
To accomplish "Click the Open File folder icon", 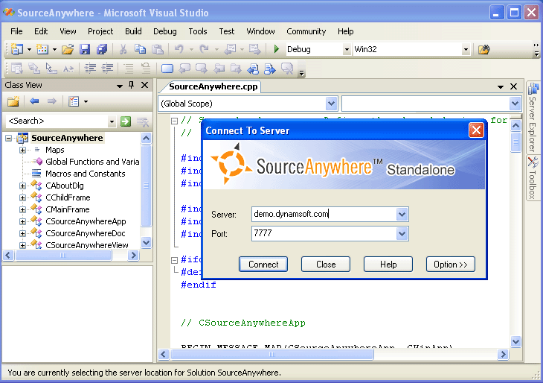I will click(68, 49).
